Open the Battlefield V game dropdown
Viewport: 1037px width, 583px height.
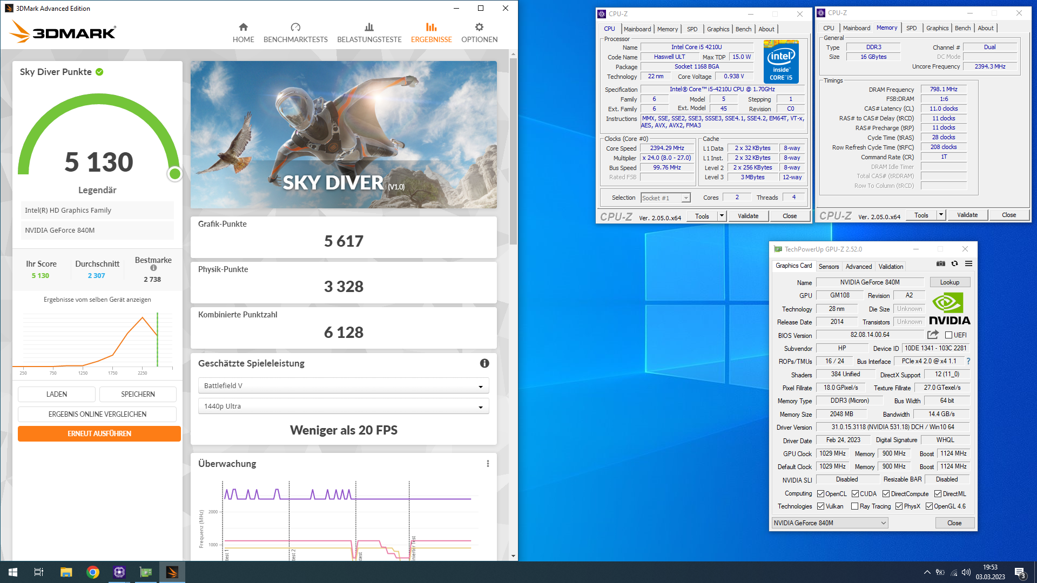point(344,385)
